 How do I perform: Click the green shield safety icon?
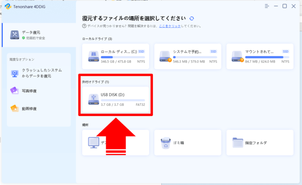point(23,38)
